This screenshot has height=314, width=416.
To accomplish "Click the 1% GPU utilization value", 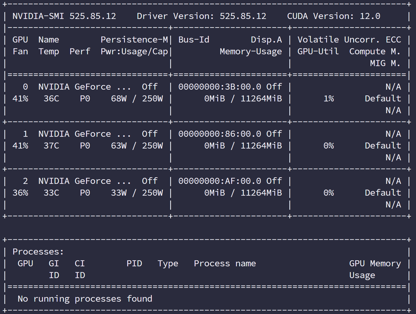I will pyautogui.click(x=328, y=99).
